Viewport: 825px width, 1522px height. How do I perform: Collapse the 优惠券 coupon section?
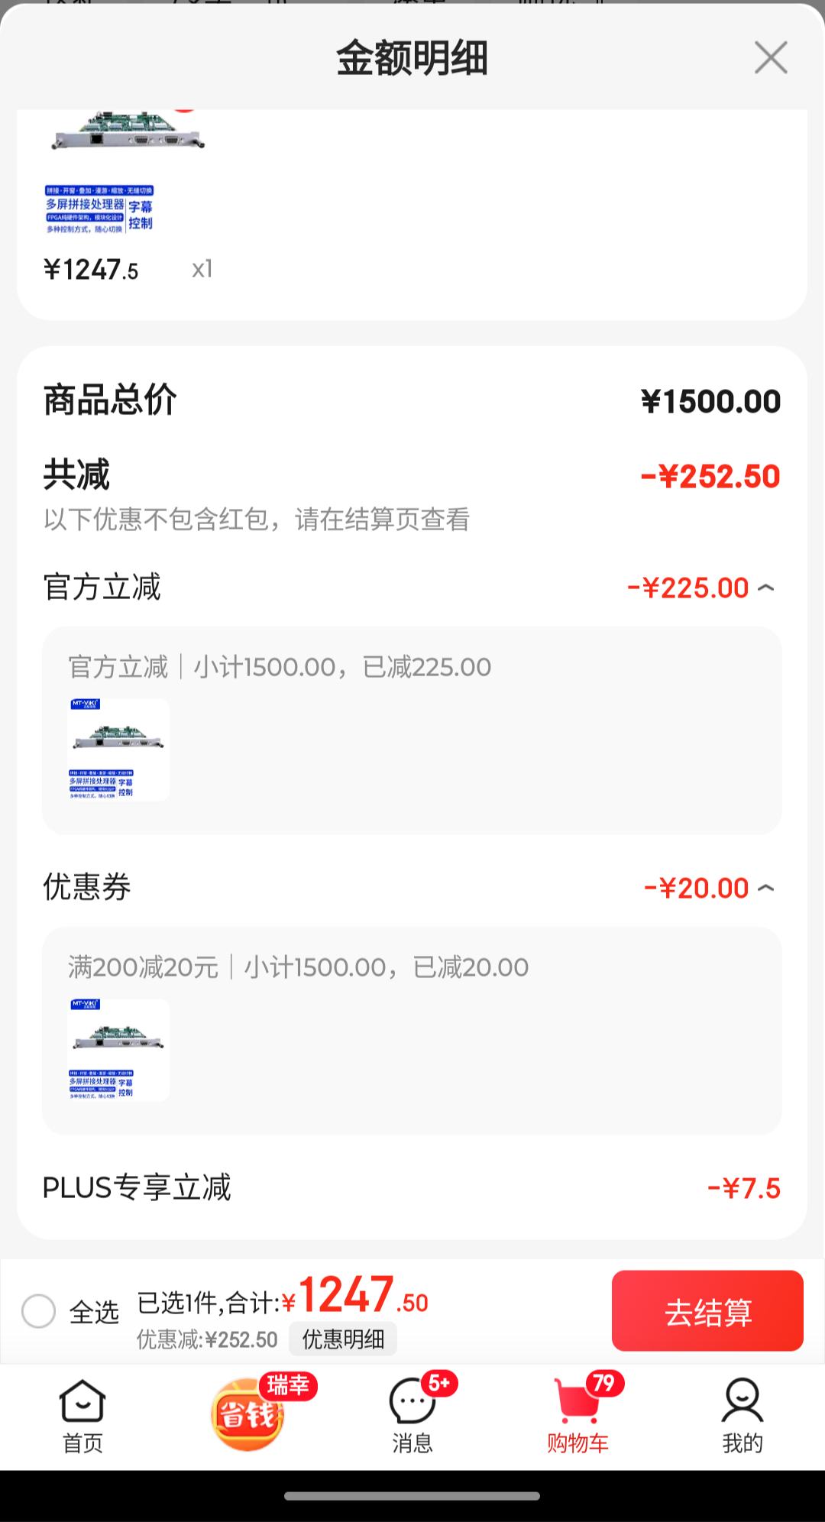pos(766,888)
